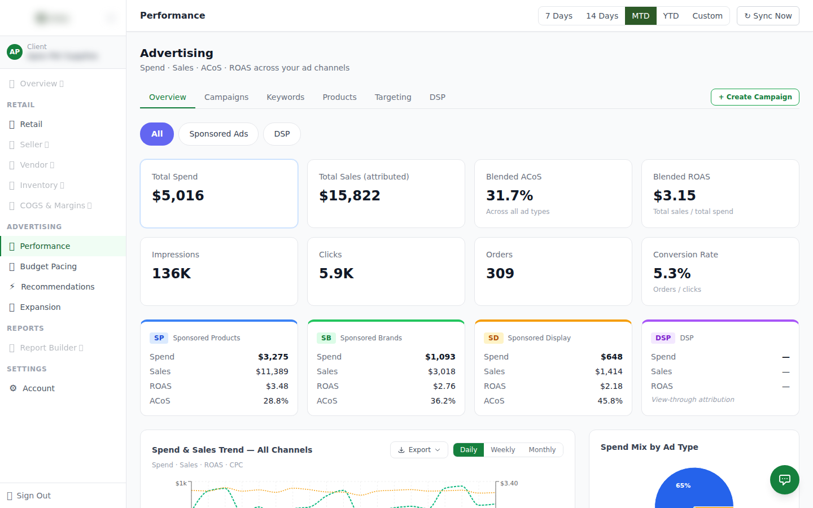Open Budget Pacing in sidebar
This screenshot has width=813, height=508.
pyautogui.click(x=63, y=266)
